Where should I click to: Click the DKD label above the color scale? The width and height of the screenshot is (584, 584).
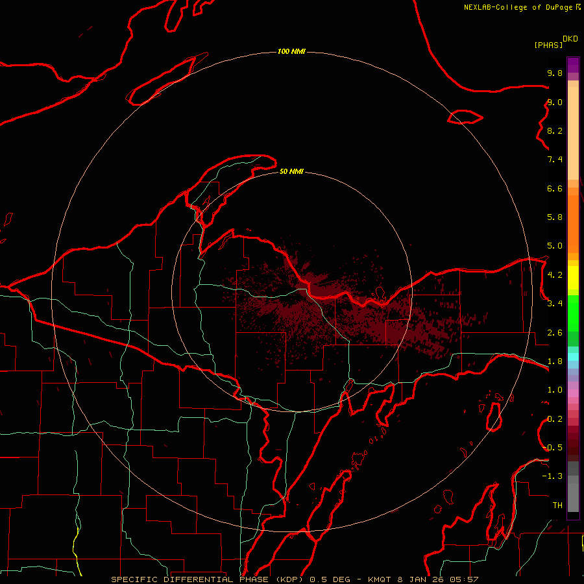pyautogui.click(x=570, y=39)
